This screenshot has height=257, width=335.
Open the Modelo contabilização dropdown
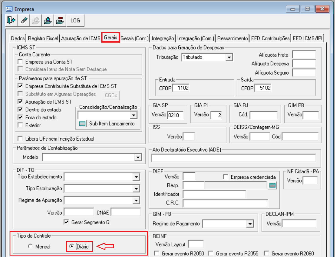coord(138,158)
